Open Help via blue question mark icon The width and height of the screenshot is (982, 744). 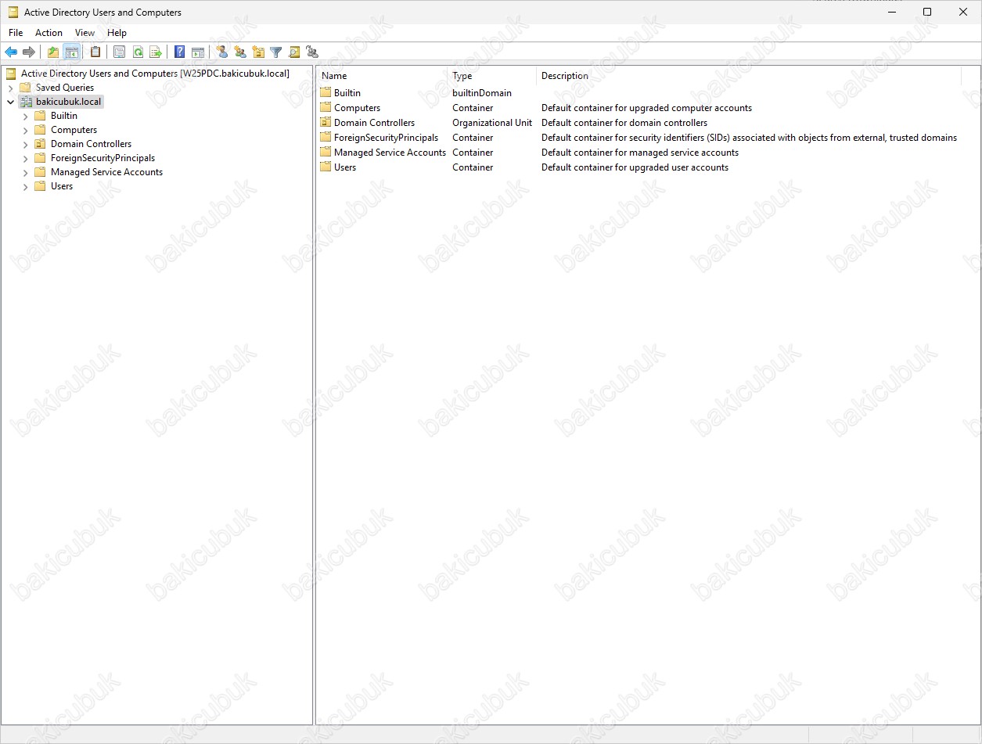coord(179,52)
